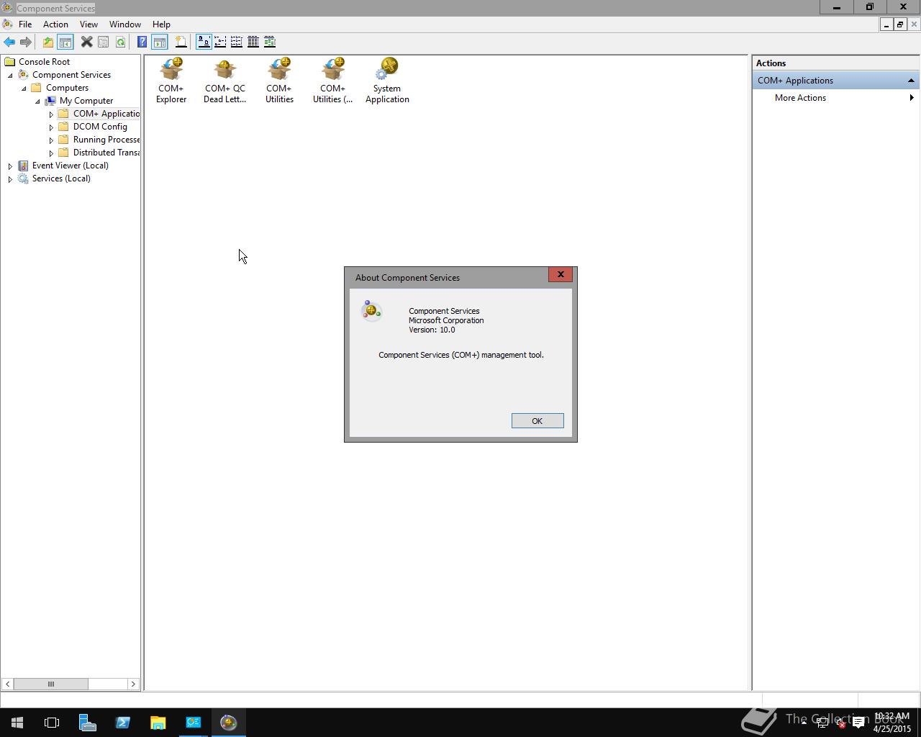Image resolution: width=921 pixels, height=737 pixels.
Task: Collapse the Computers tree node
Action: coord(24,88)
